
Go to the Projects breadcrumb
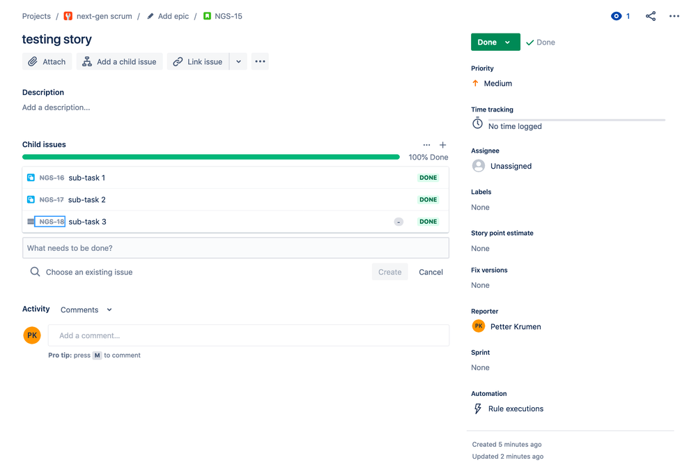[x=36, y=17]
